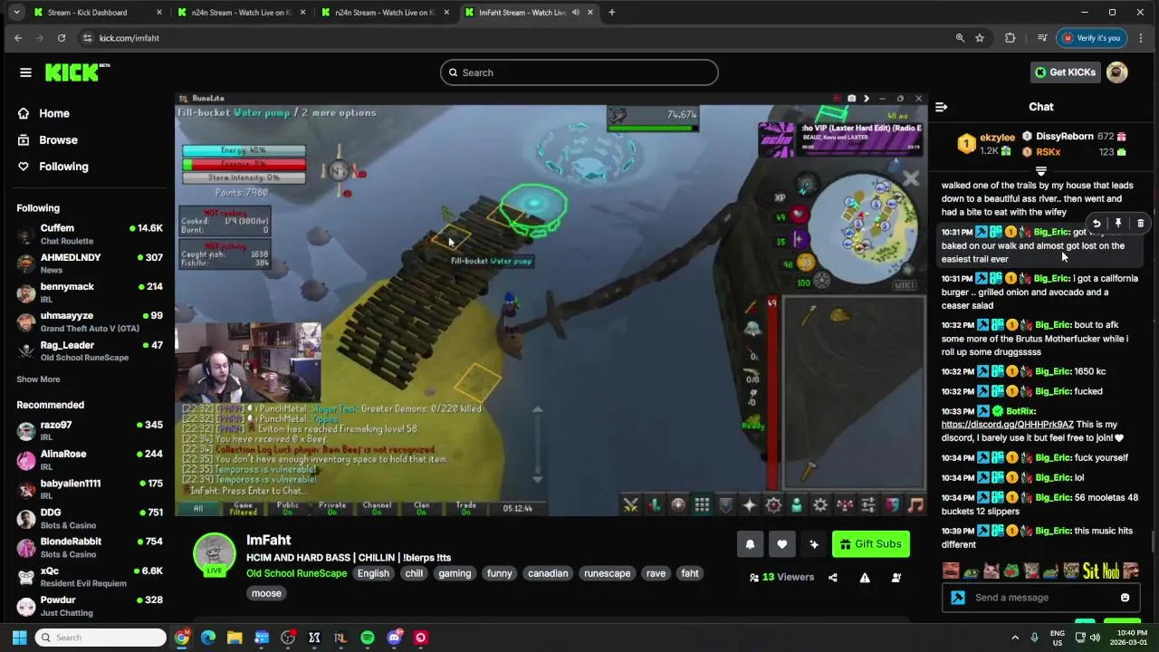This screenshot has width=1159, height=652.
Task: Open the Discord invite link in chat
Action: [1007, 425]
